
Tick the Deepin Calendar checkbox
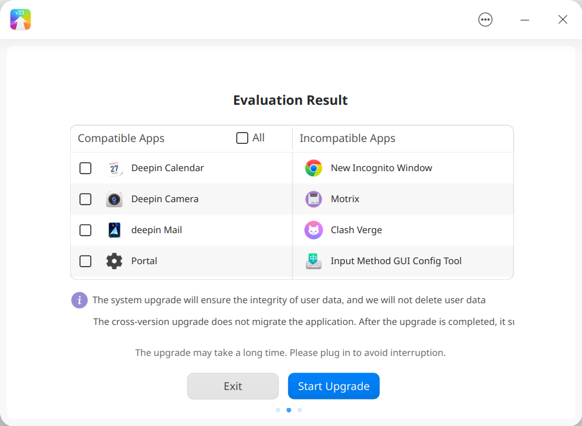tap(85, 168)
